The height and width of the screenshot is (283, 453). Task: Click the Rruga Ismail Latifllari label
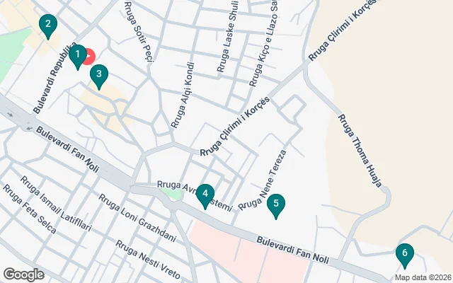(56, 204)
